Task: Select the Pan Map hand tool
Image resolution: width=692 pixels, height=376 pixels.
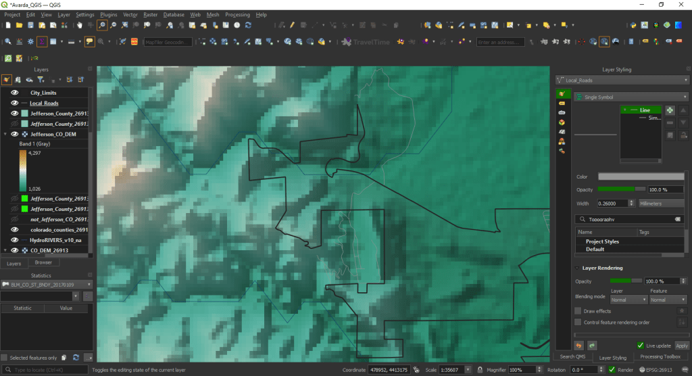Action: [x=80, y=25]
